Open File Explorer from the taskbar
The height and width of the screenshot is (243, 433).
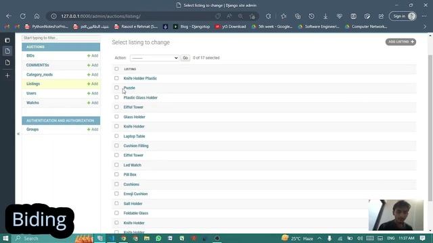147,238
